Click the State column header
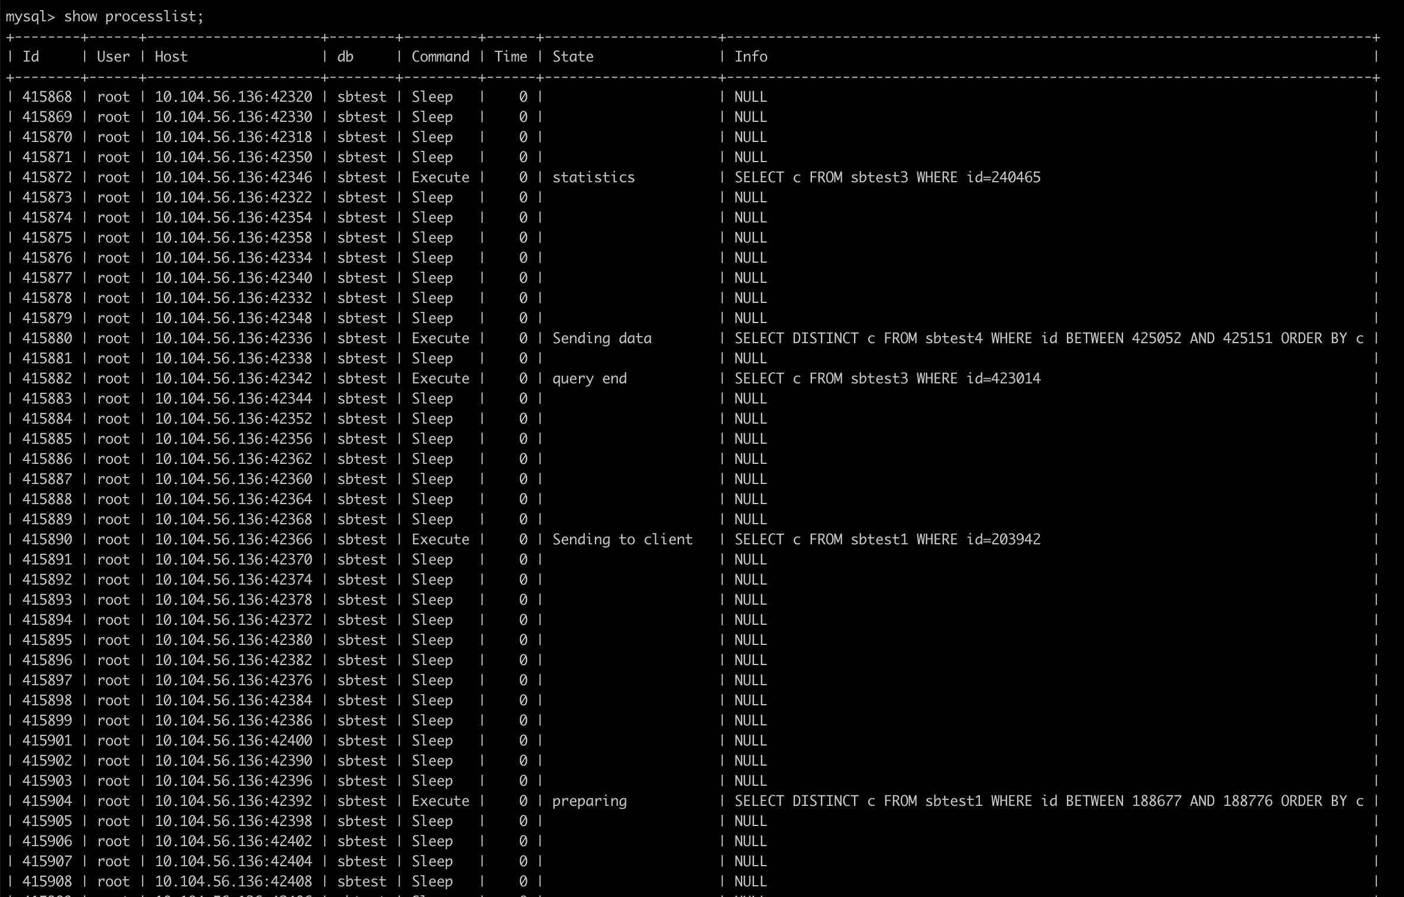1404x897 pixels. click(572, 57)
